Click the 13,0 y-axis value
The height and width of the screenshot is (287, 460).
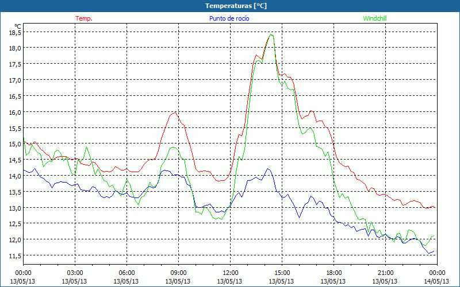click(x=14, y=208)
